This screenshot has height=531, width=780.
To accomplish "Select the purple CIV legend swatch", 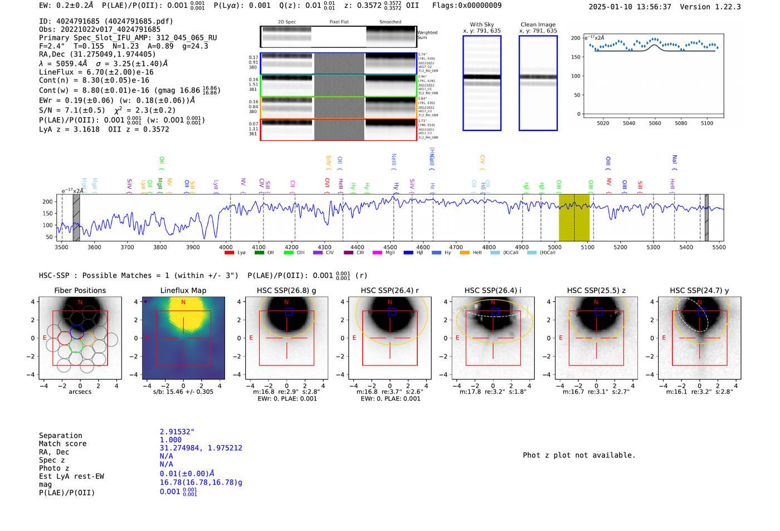I will pyautogui.click(x=318, y=253).
